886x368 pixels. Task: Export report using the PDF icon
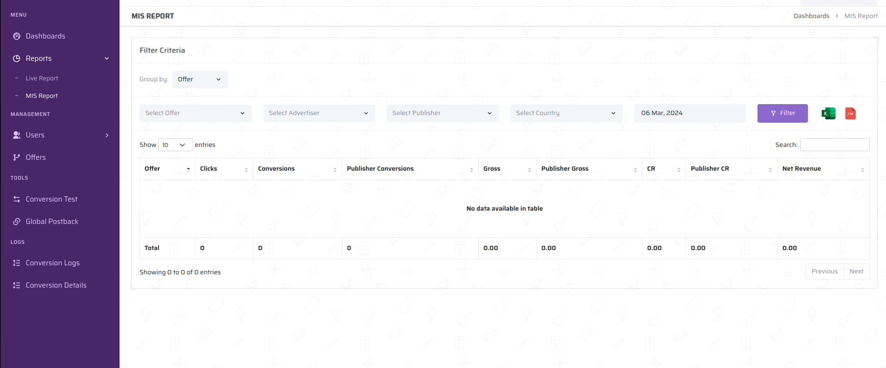tap(850, 113)
